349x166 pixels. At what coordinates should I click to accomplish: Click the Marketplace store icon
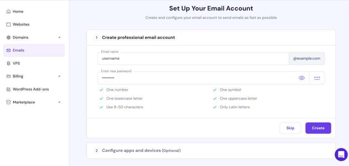pos(9,102)
